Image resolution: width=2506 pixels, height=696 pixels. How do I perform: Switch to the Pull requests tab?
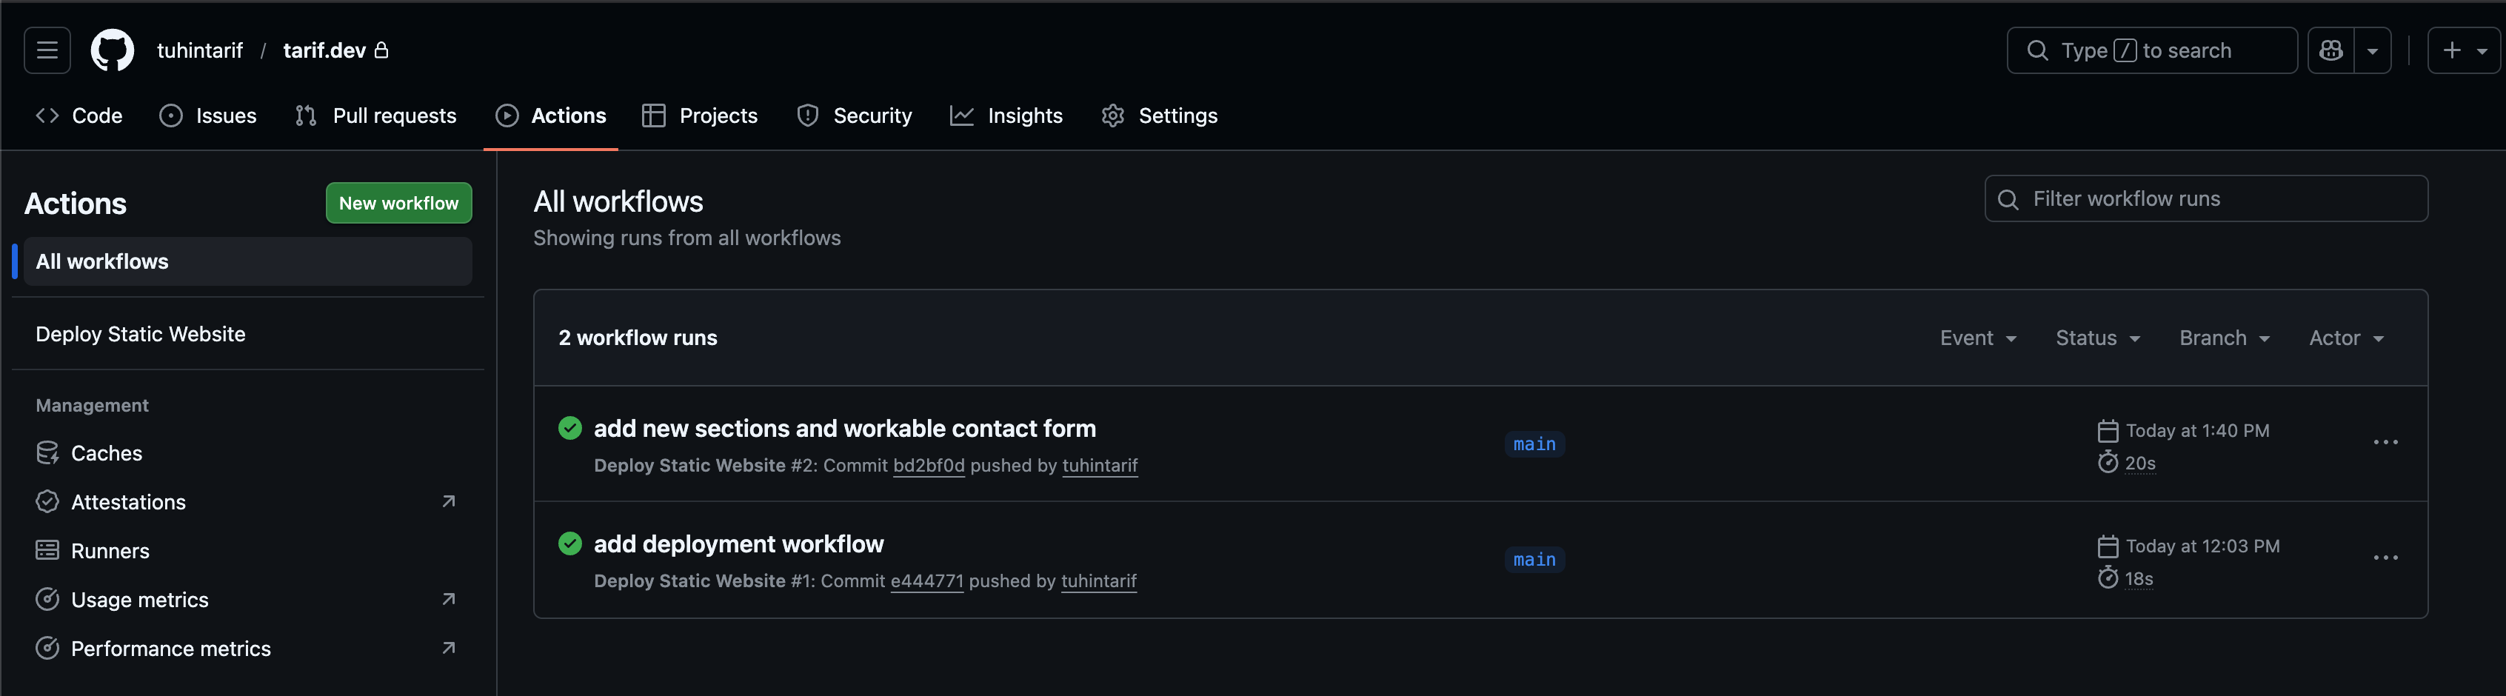click(x=375, y=116)
